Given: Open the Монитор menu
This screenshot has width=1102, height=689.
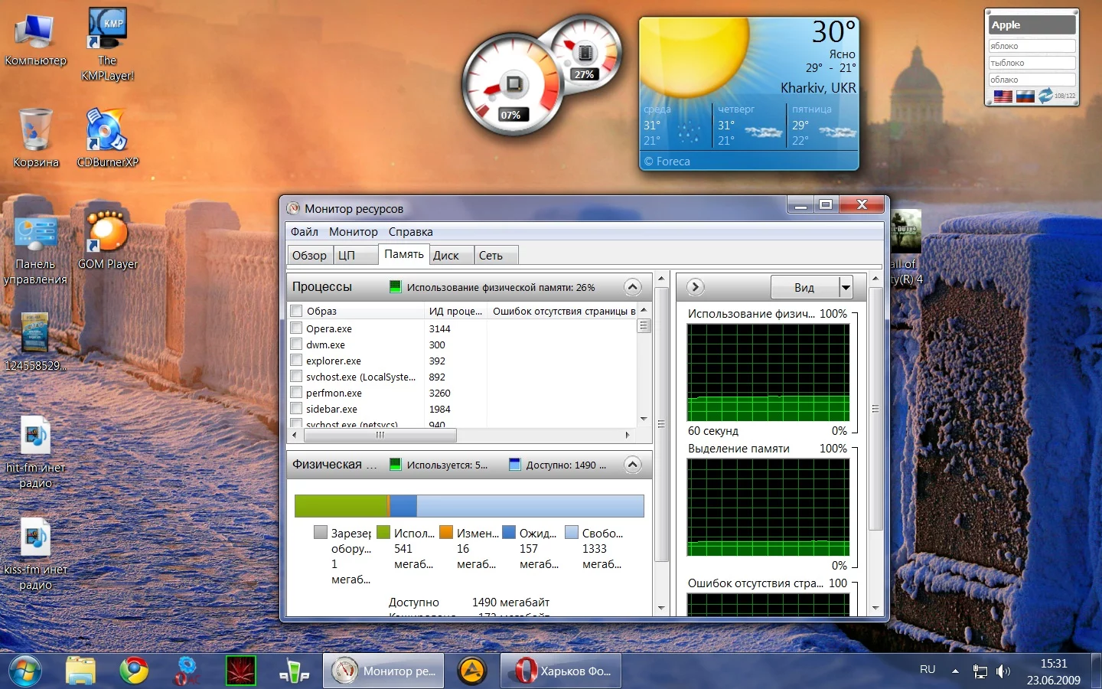Looking at the screenshot, I should (x=353, y=232).
